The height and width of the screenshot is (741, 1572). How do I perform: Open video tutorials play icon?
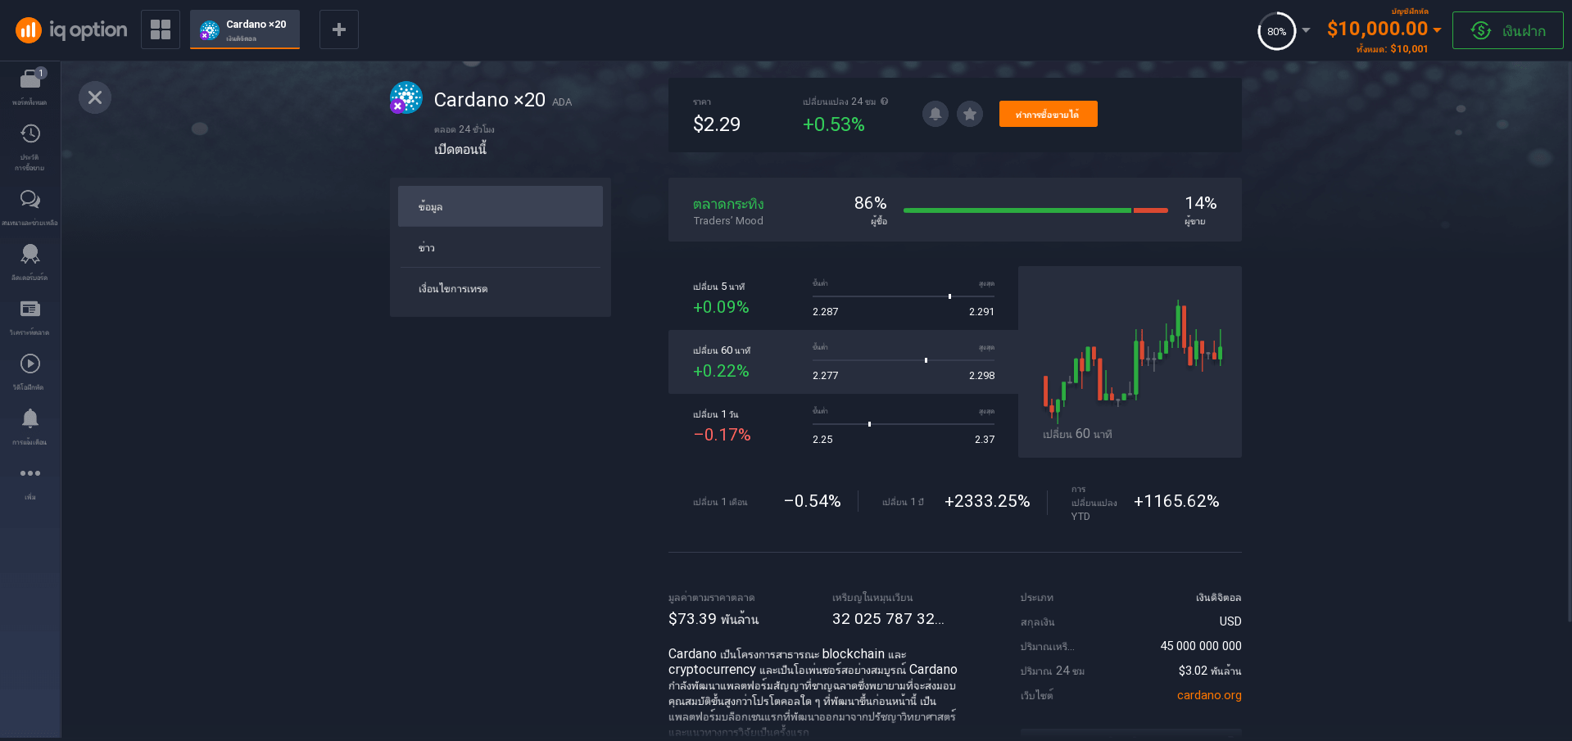pos(30,364)
